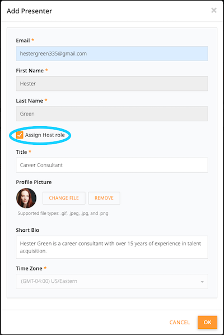Select the Last Name field containing Green
The width and height of the screenshot is (224, 335).
pos(112,114)
